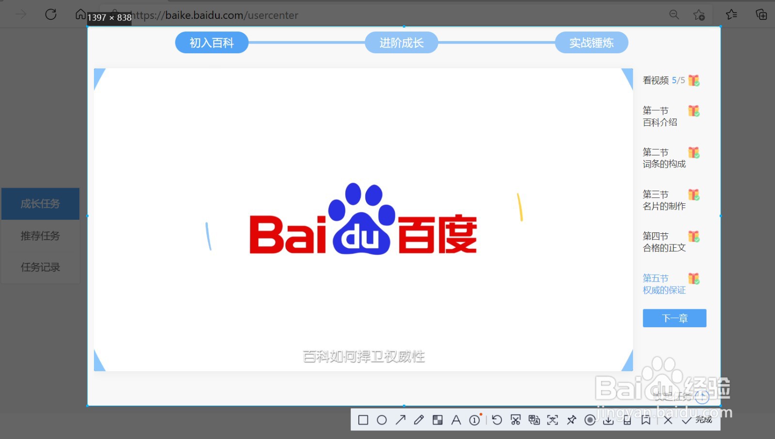The image size is (775, 439).
Task: Select the rectangle annotation tool
Action: click(363, 420)
